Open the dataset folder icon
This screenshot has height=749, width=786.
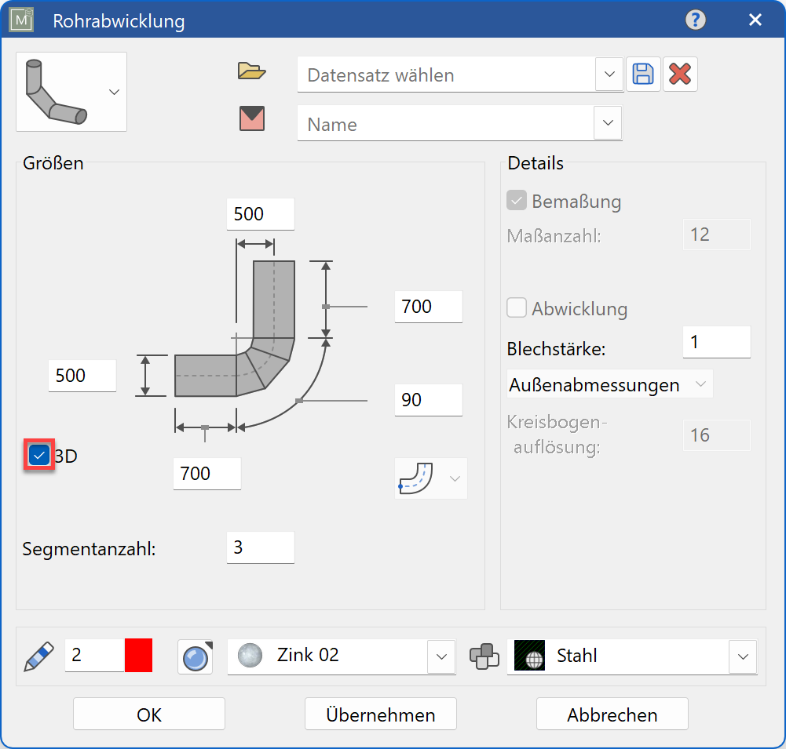[254, 71]
